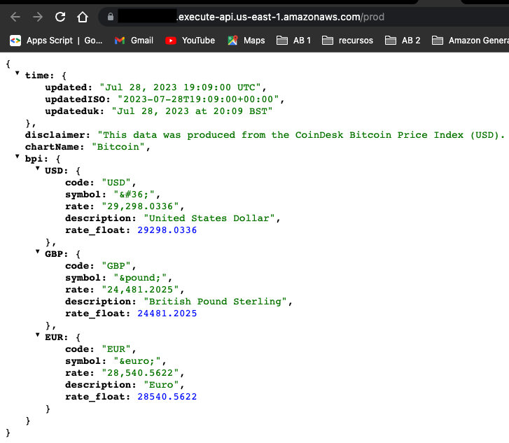This screenshot has height=443, width=509.
Task: Collapse the bpi object
Action: pos(18,157)
